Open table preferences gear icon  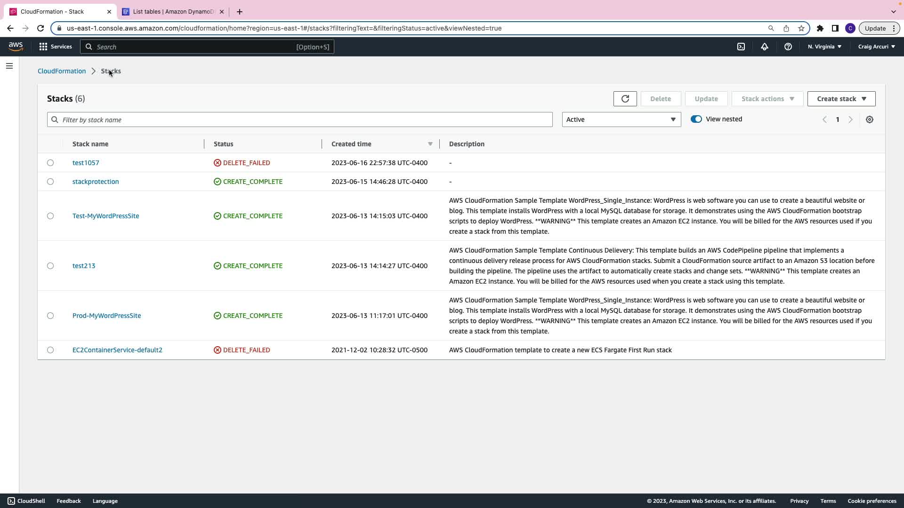point(869,119)
